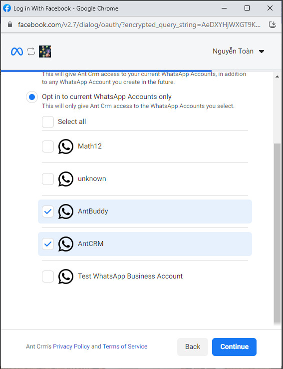
Task: Click the sync arrows icon beside Meta logo
Action: (31, 51)
